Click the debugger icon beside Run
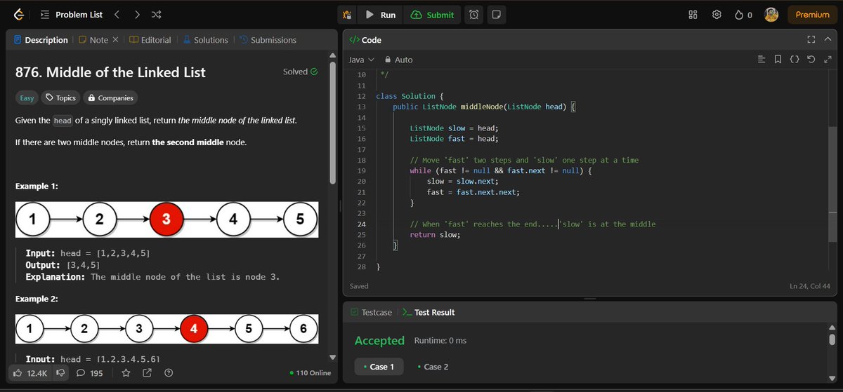 click(x=347, y=15)
